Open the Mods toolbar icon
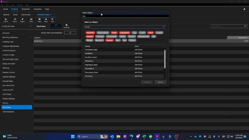This screenshot has width=249, height=140. tap(46, 20)
